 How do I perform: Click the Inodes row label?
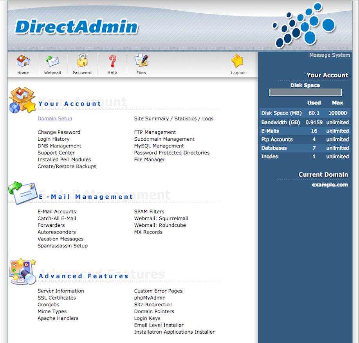click(269, 156)
